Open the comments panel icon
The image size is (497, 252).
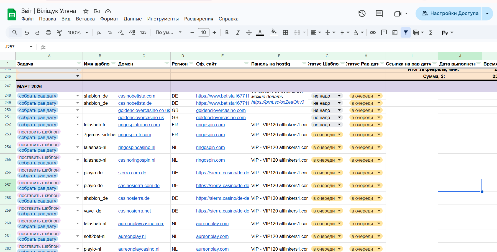click(379, 13)
